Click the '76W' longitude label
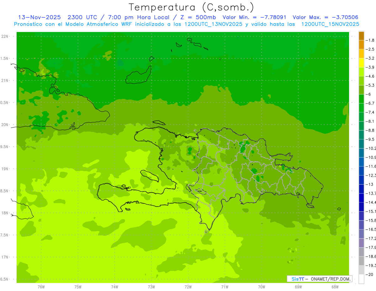The image size is (376, 291). (41, 287)
